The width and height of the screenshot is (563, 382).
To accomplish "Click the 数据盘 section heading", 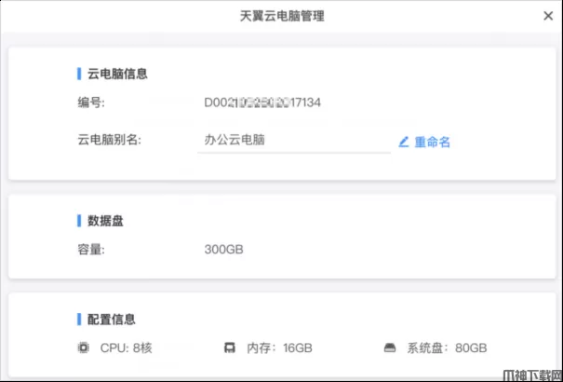I will (105, 221).
